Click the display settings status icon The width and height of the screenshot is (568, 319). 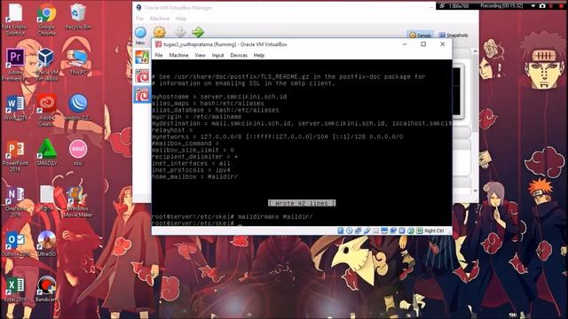point(384,230)
